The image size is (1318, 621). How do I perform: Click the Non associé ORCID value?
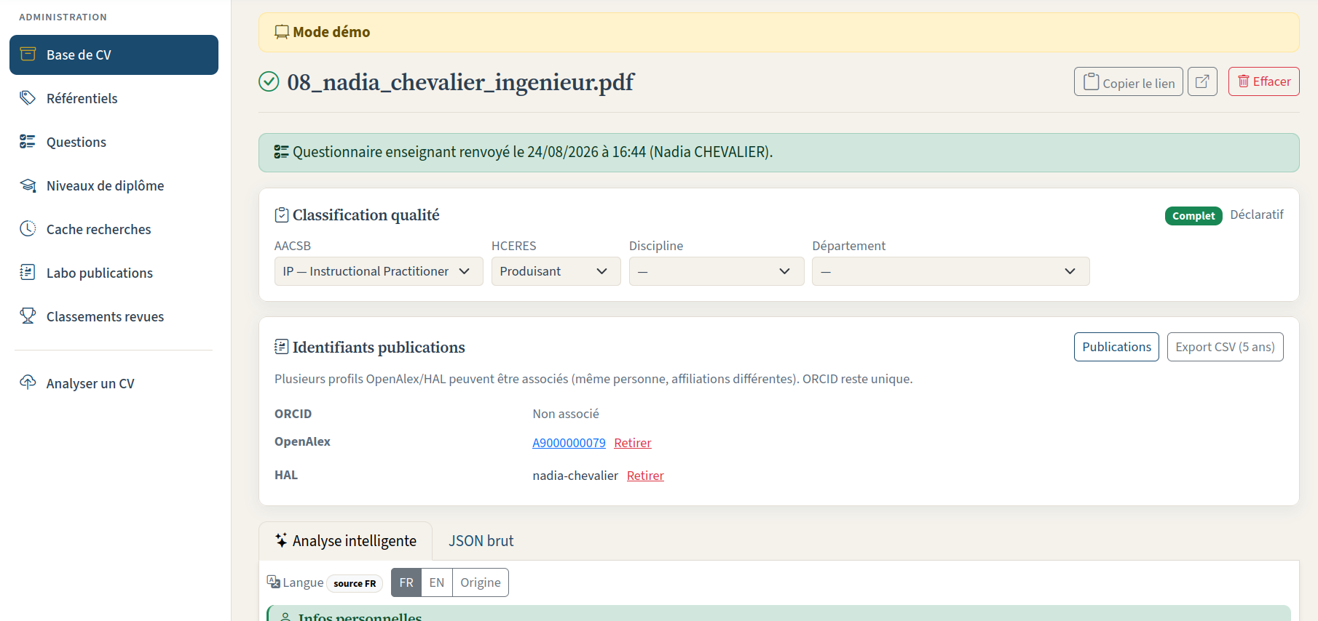coord(566,414)
